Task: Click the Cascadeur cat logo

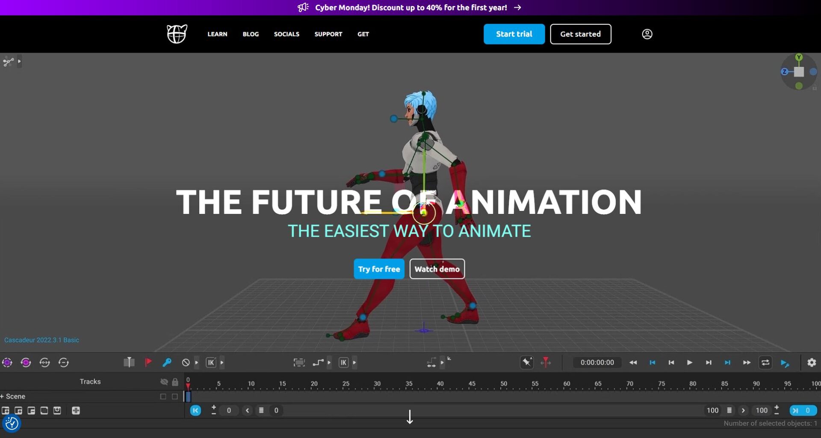Action: (x=177, y=34)
